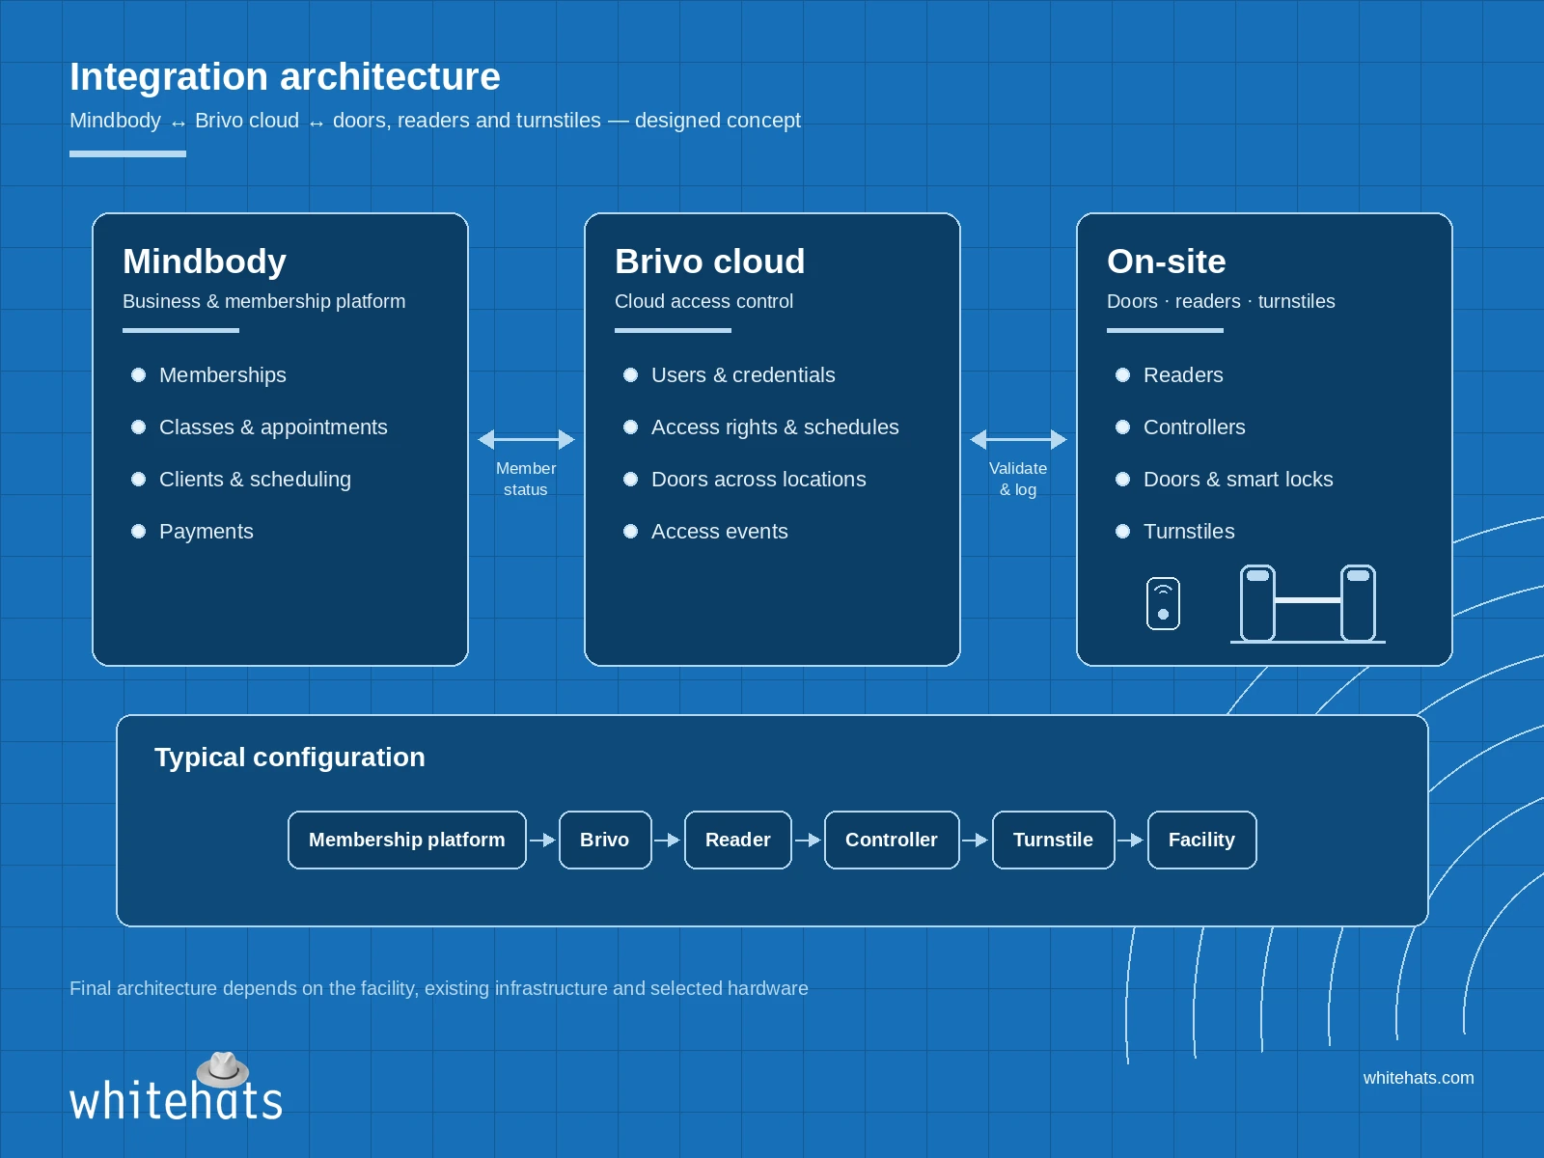Screen dimensions: 1544x1158
Task: Click the 'Member status' arrow label
Action: click(x=526, y=479)
